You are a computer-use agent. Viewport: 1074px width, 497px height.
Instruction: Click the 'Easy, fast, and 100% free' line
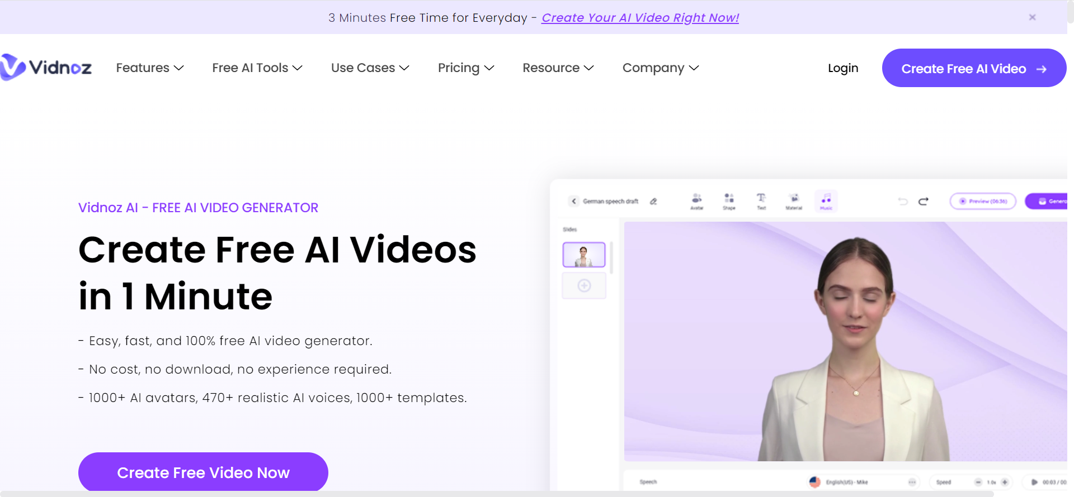tap(225, 341)
